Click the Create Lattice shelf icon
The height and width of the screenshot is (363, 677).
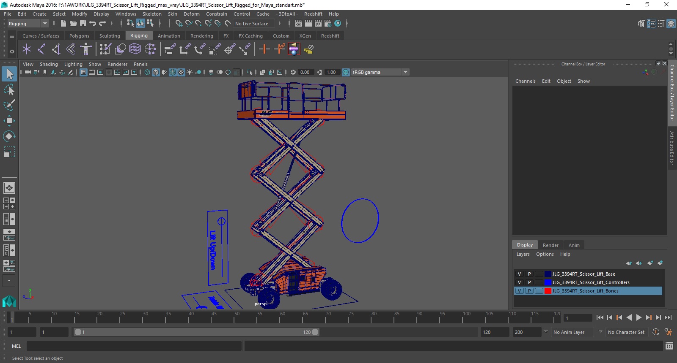135,49
